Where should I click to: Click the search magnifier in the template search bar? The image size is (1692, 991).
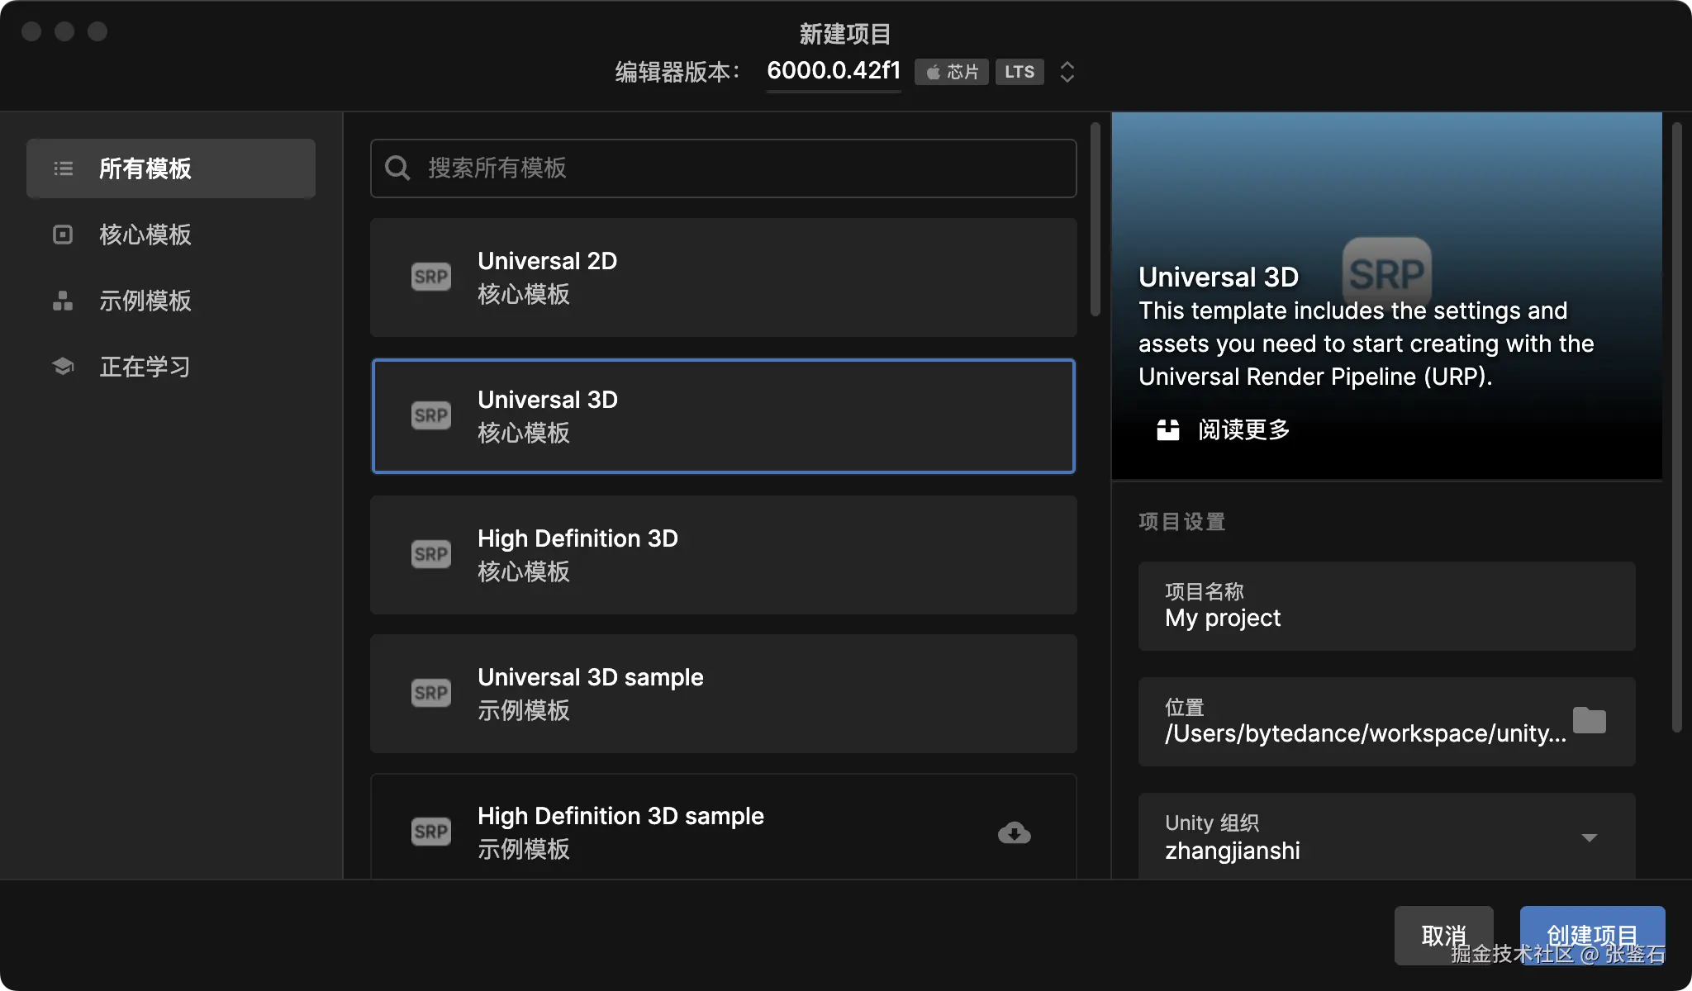pos(397,168)
